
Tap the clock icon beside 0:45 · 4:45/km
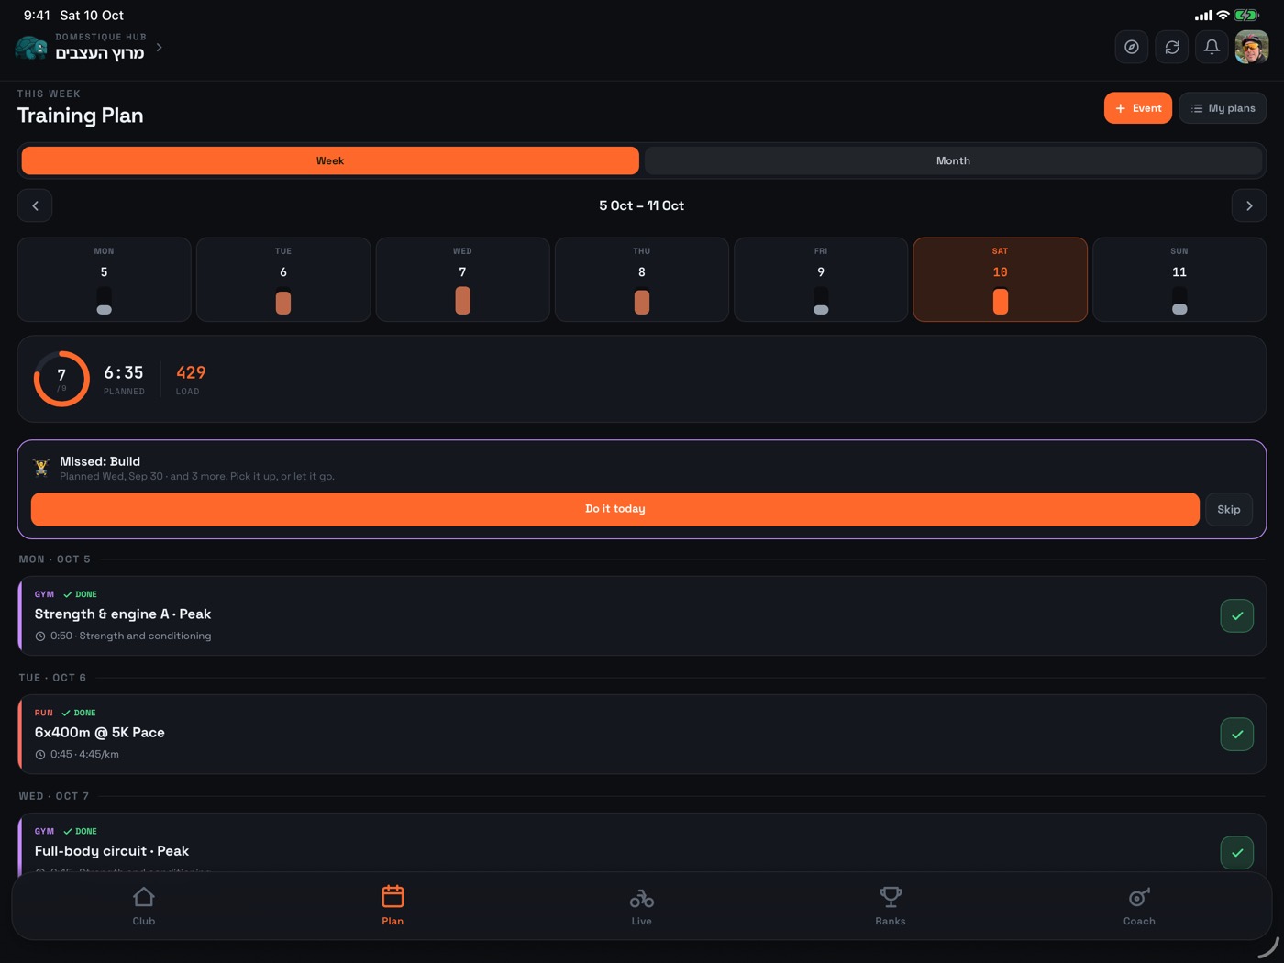tap(40, 755)
